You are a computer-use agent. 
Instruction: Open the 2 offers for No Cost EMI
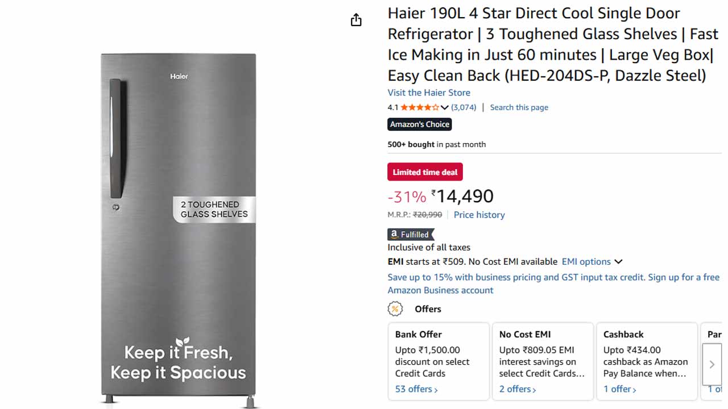click(516, 389)
